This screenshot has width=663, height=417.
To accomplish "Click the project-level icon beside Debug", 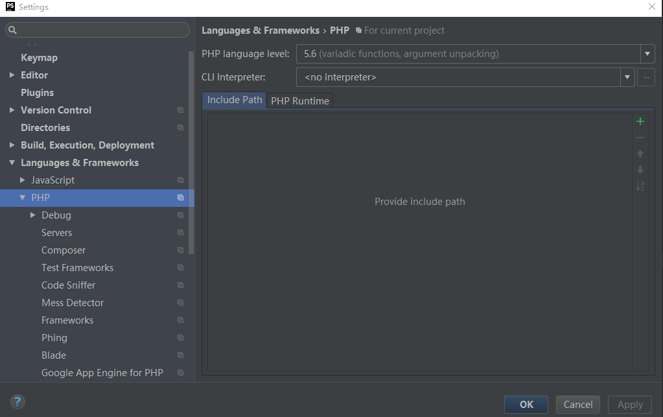I will tap(181, 215).
